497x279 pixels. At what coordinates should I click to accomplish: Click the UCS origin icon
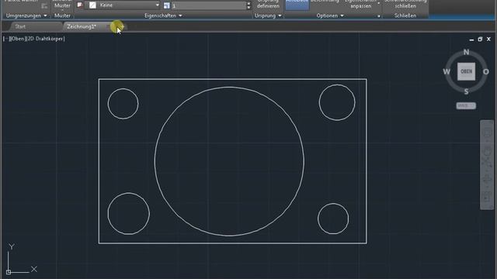(x=9, y=272)
